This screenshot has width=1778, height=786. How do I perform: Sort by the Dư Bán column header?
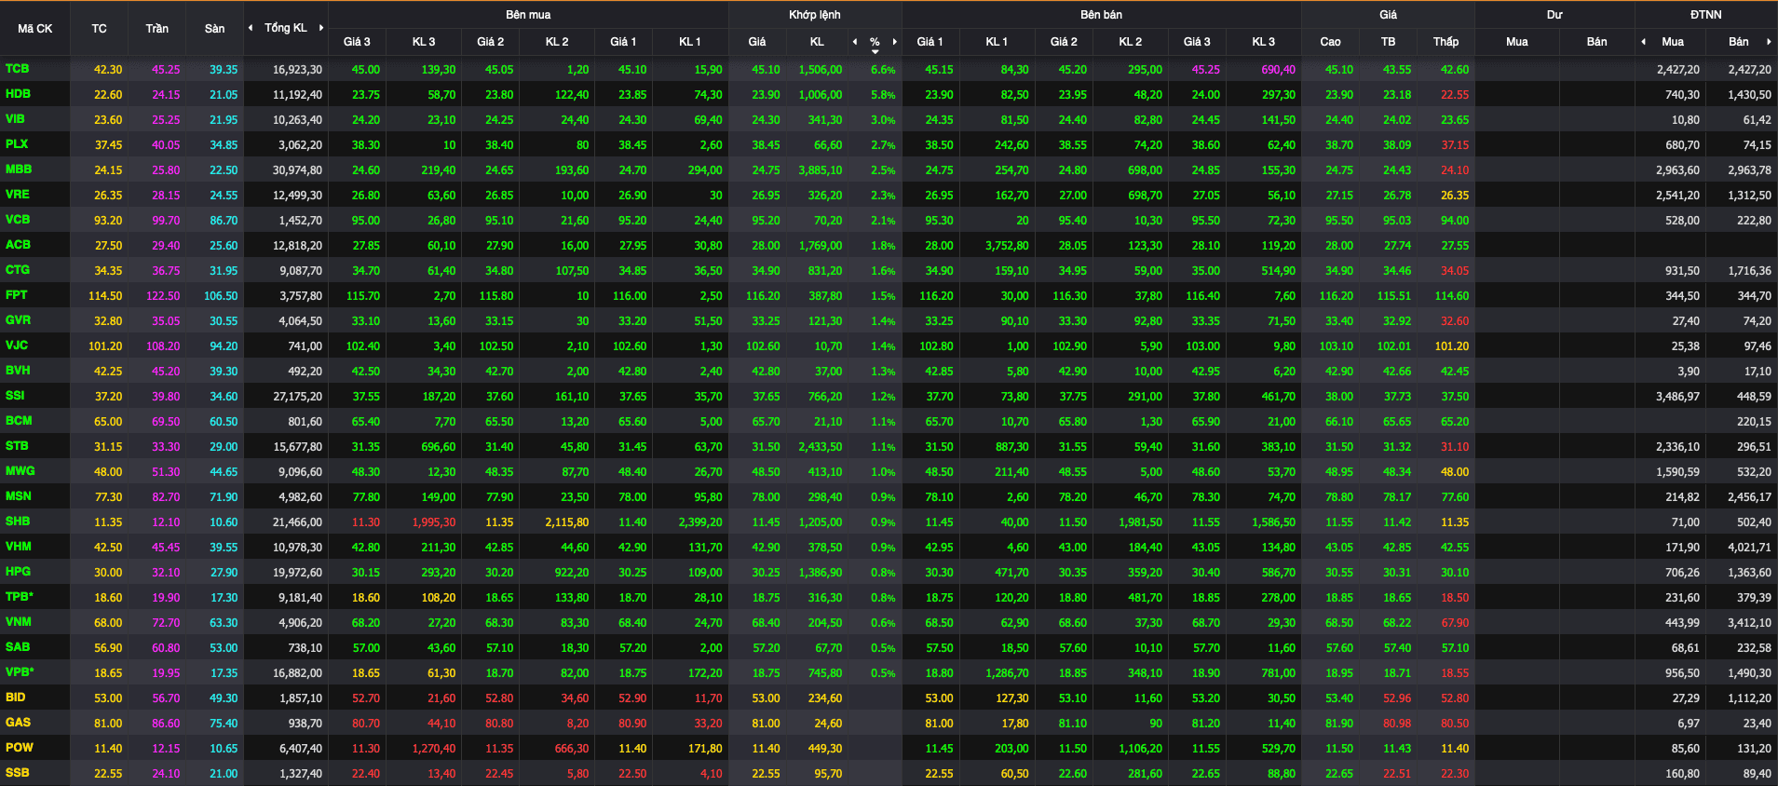[x=1596, y=42]
